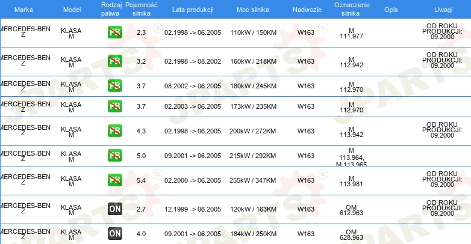Click the ON diesel icon for 4.0 engine

(115, 234)
